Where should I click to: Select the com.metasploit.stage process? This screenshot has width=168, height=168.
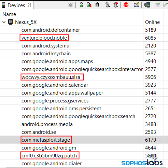click(46, 140)
